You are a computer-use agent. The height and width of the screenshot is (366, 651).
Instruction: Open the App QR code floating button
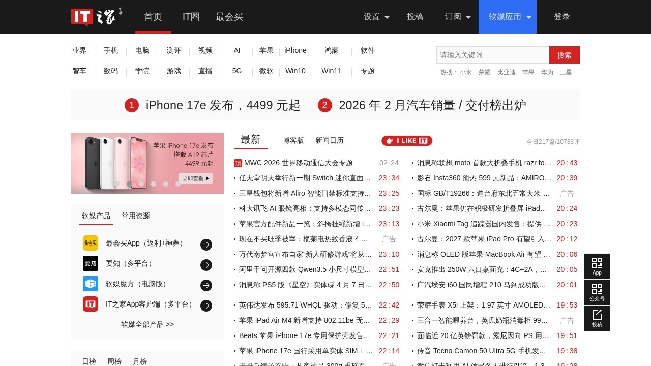coord(597,266)
